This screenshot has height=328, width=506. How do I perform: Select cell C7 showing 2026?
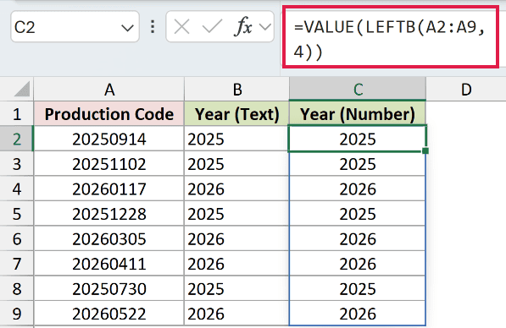[x=358, y=264]
